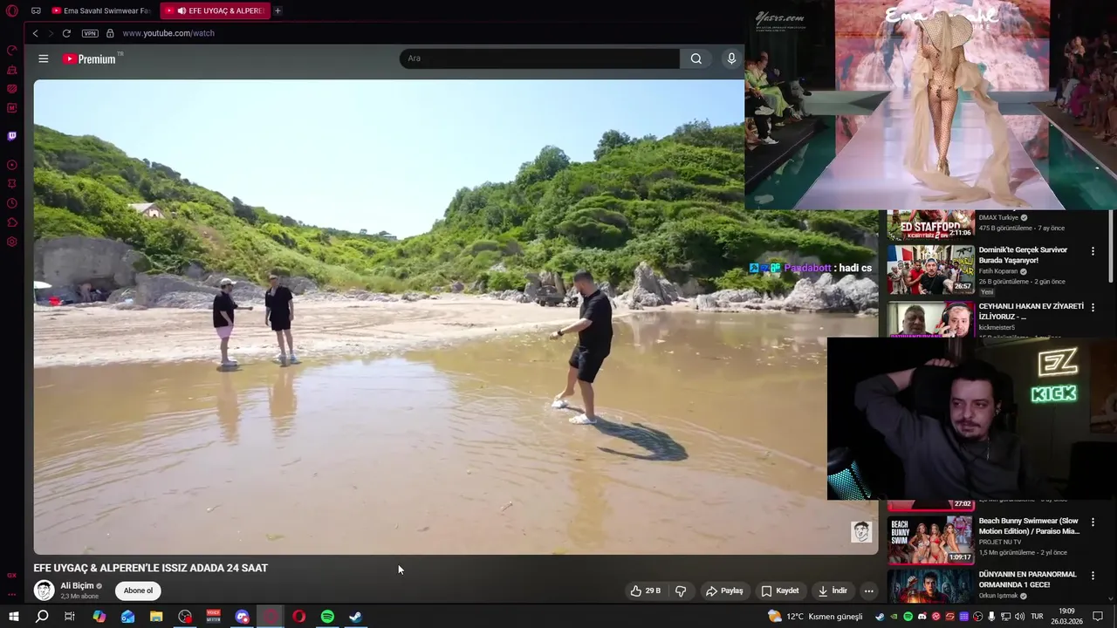
Task: Open the Opera GX main menu logo
Action: coord(12,10)
